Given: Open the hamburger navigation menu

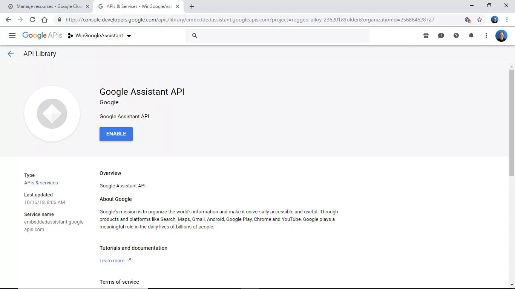Looking at the screenshot, I should pyautogui.click(x=12, y=35).
